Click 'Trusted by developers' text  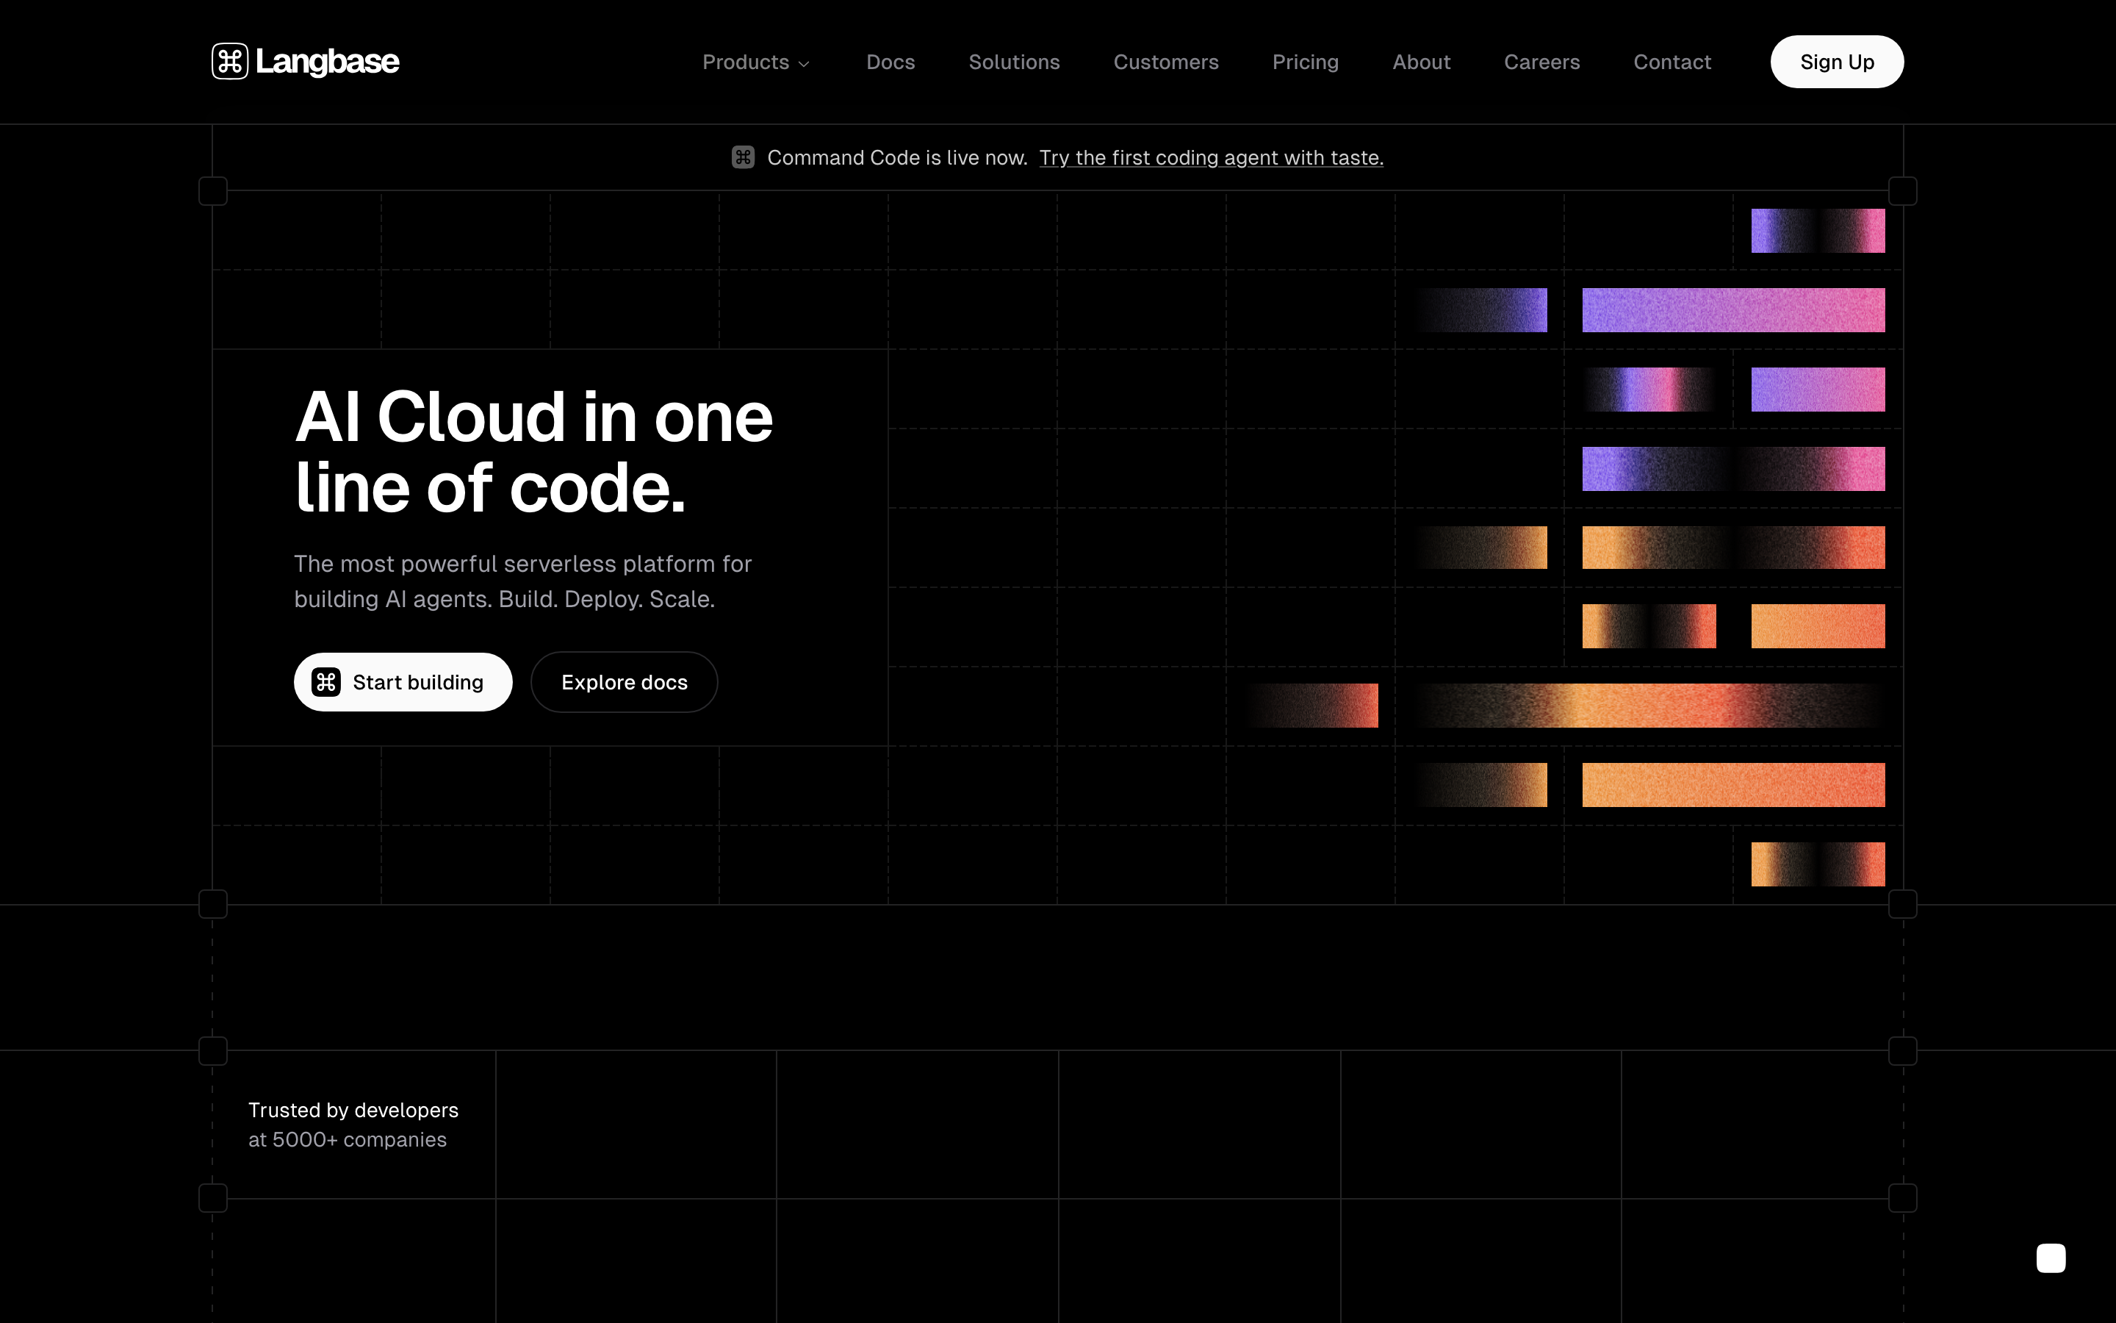click(x=353, y=1111)
